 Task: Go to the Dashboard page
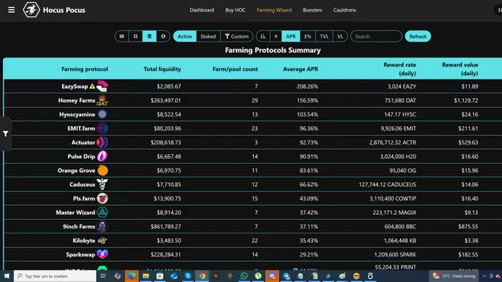pyautogui.click(x=202, y=10)
